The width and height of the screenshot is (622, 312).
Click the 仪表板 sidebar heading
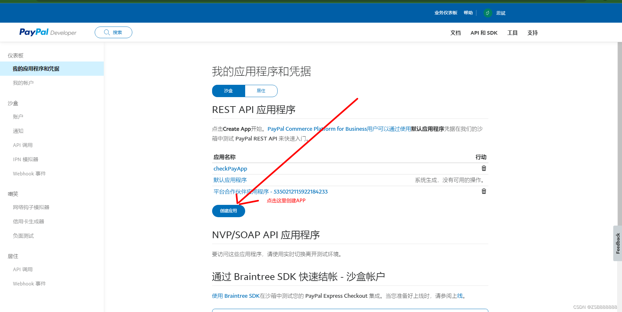click(16, 55)
